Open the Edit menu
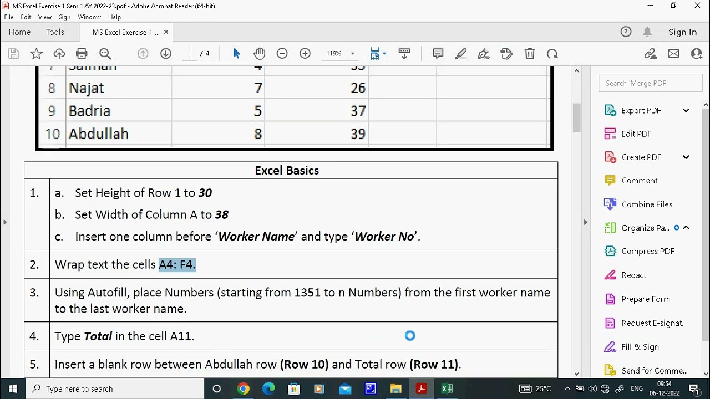The width and height of the screenshot is (710, 399). 26,17
